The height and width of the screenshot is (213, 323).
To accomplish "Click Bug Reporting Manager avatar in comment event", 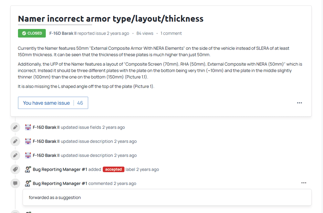I will (28, 183).
